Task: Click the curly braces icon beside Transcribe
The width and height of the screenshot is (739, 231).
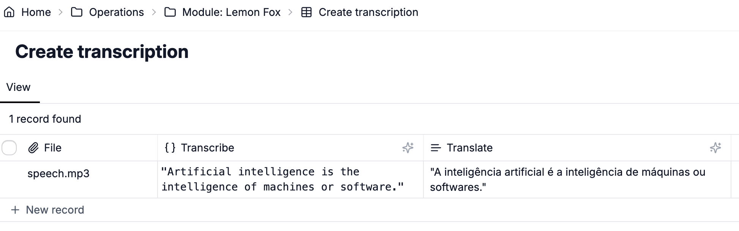Action: (170, 148)
